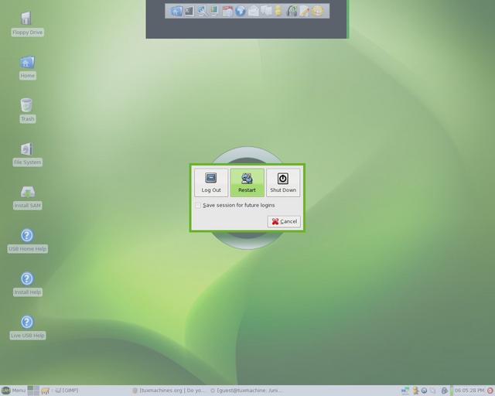Choose Restart in the session dialog

click(x=247, y=183)
